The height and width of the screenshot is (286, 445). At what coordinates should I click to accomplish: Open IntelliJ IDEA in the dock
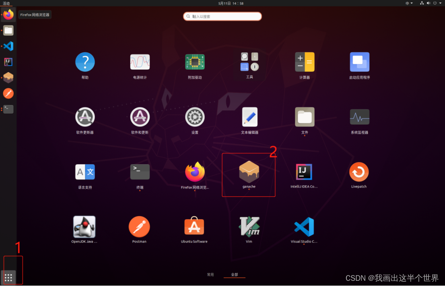tap(8, 62)
